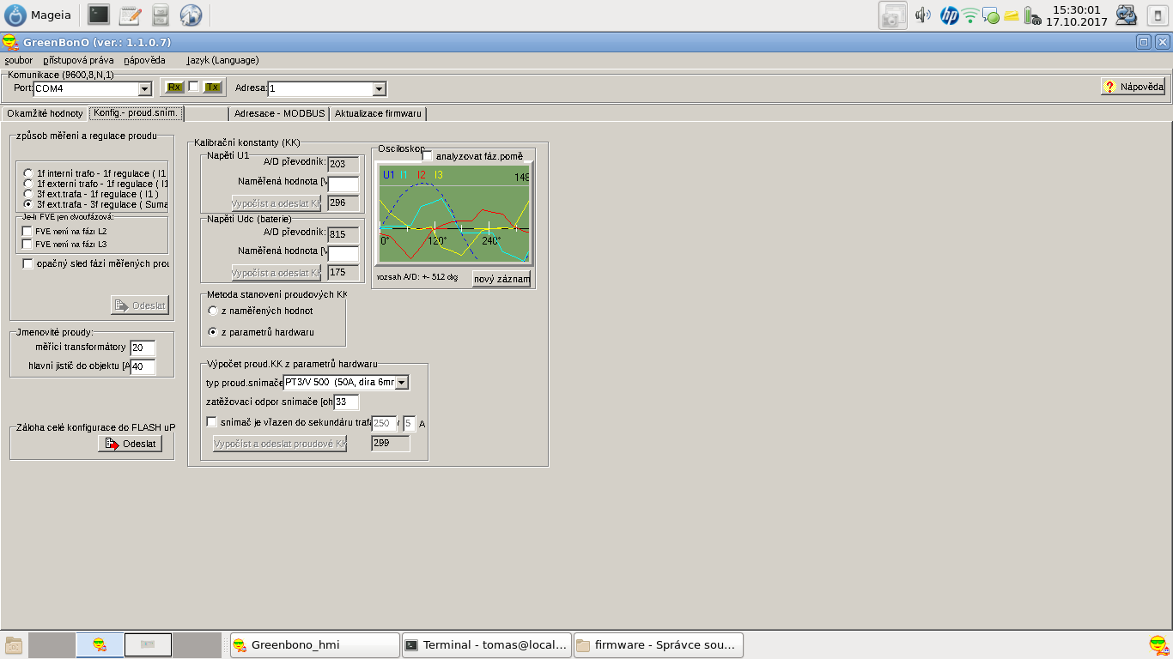Expand the 'typ proud.snímače' PT3/V 500 combo box
The height and width of the screenshot is (659, 1173).
click(401, 383)
